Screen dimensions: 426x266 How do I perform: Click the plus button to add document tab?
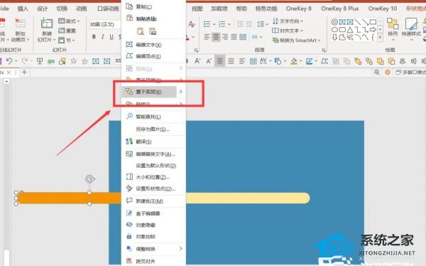coord(24,72)
